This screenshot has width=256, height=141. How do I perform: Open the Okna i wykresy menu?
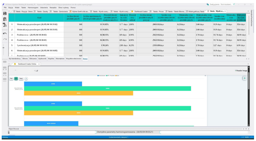63,8
